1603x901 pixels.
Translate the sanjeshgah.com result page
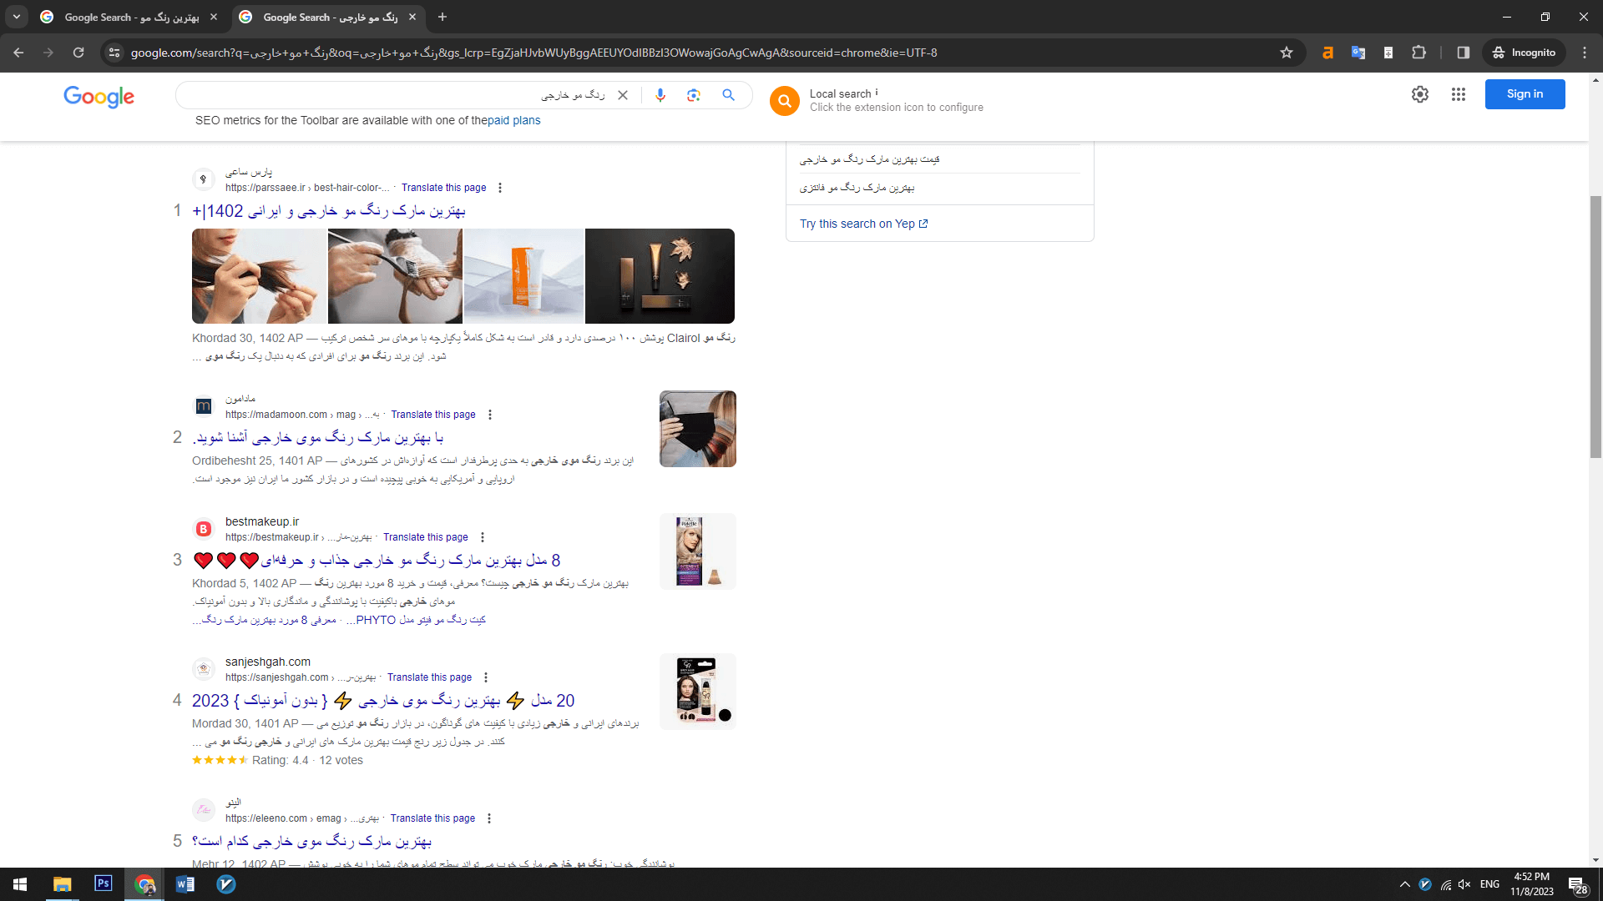tap(429, 677)
